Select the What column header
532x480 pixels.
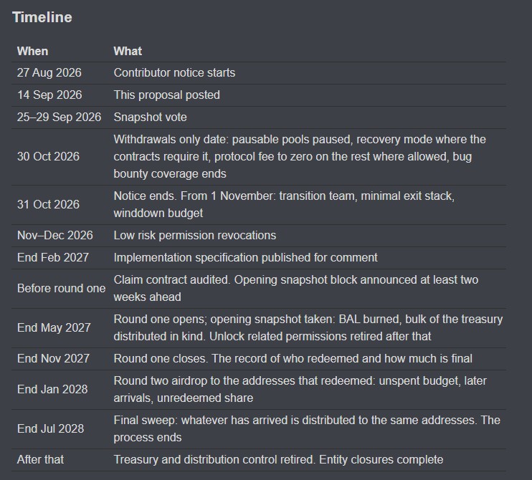coord(128,51)
